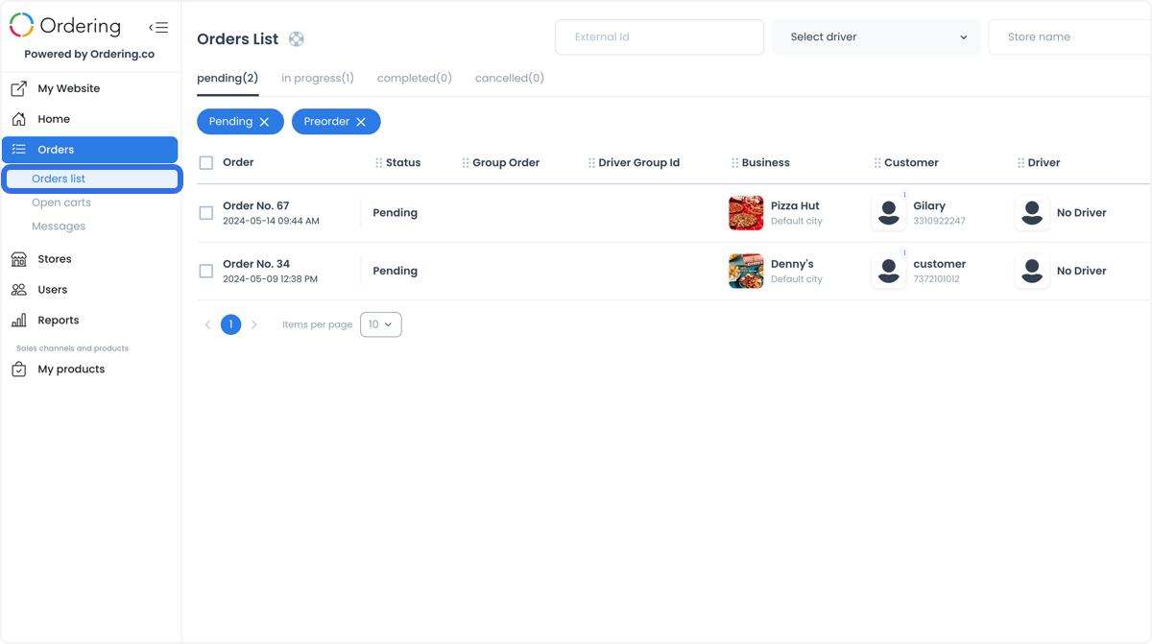Click the Users people icon

pos(18,290)
